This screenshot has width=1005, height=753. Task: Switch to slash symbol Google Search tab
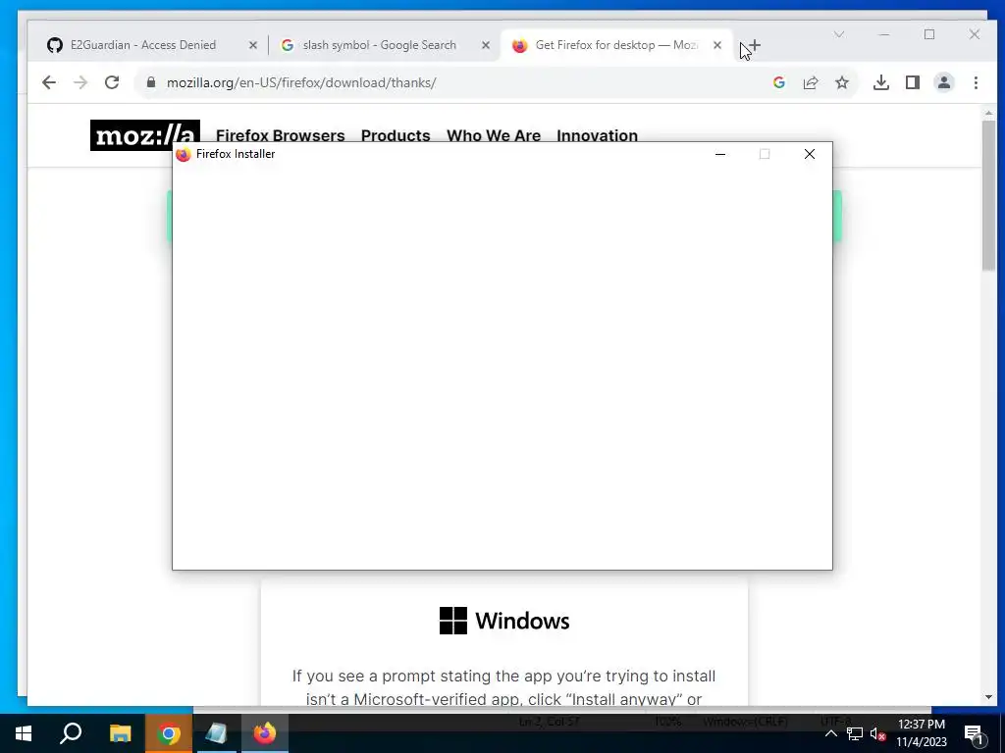click(x=380, y=45)
